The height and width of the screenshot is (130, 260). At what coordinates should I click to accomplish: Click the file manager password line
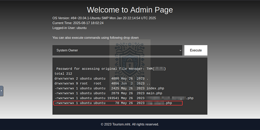[x=111, y=69]
